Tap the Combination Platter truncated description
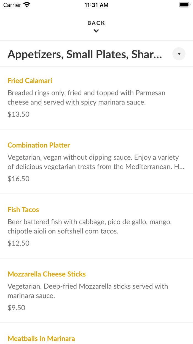The height and width of the screenshot is (344, 193). pyautogui.click(x=96, y=162)
